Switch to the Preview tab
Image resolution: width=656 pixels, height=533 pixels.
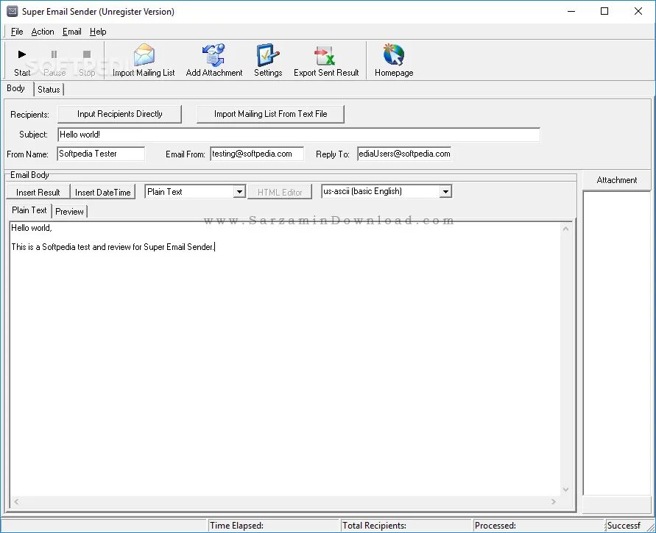coord(69,212)
